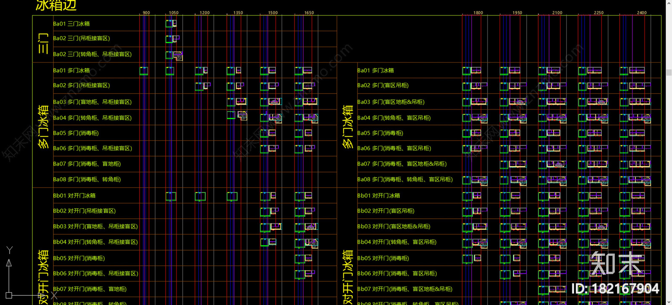Click the scrollbar down arrow
Viewport: 672px width, 305px height.
[669, 302]
